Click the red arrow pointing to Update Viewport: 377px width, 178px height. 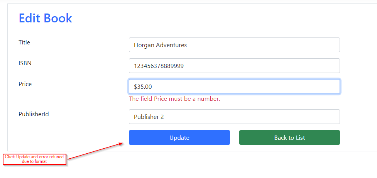coord(95,151)
